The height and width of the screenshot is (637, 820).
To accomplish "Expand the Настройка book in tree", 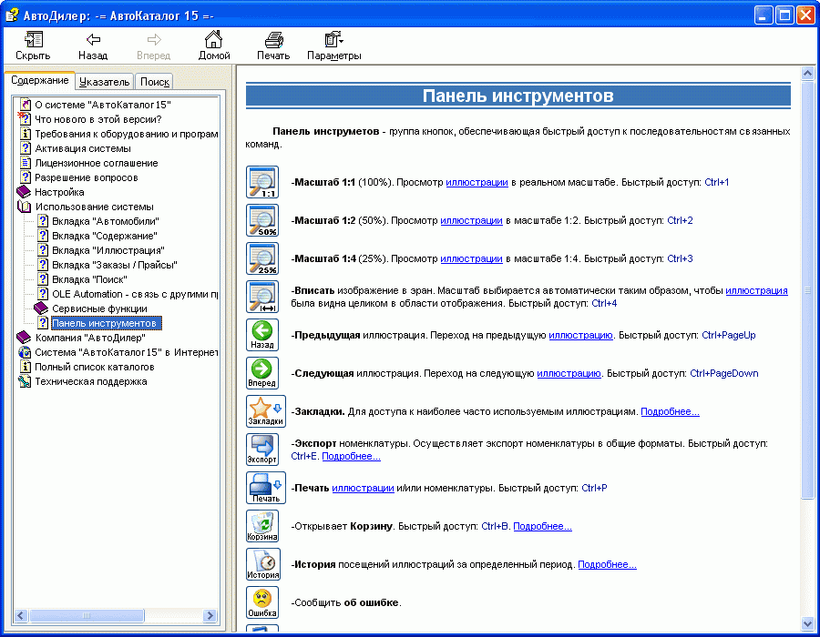I will (25, 192).
